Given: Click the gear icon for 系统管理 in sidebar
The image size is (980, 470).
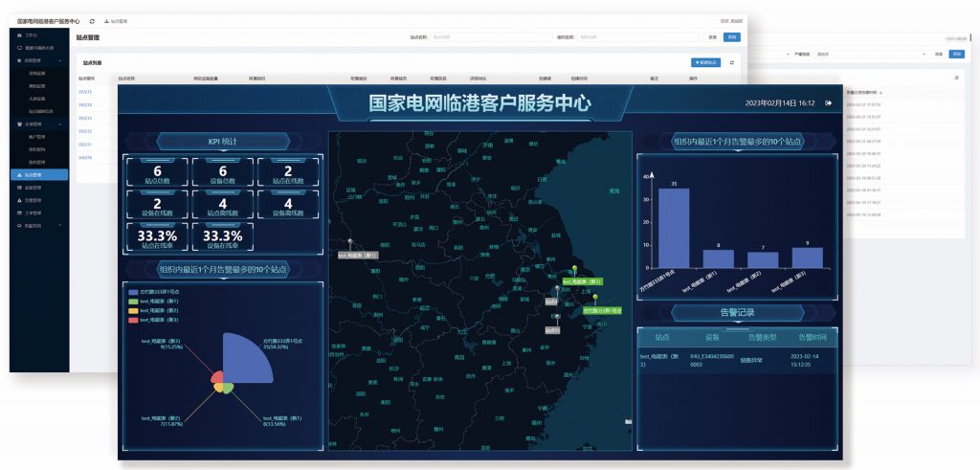Looking at the screenshot, I should tap(19, 60).
